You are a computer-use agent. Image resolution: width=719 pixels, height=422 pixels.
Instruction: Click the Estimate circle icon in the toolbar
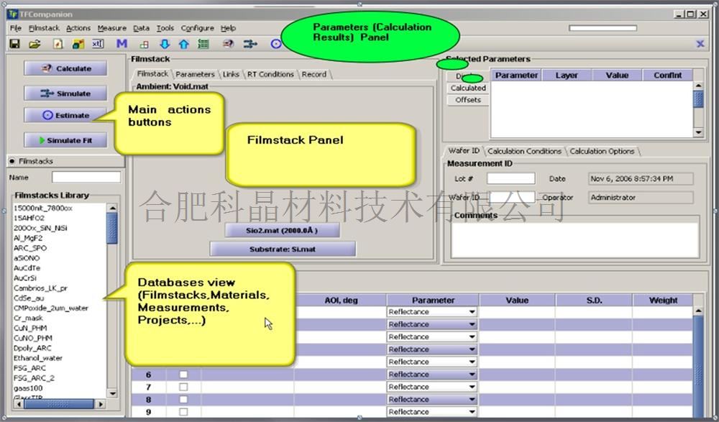275,44
